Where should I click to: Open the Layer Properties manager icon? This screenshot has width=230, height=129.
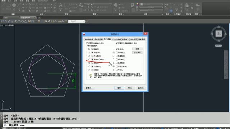pos(81,5)
